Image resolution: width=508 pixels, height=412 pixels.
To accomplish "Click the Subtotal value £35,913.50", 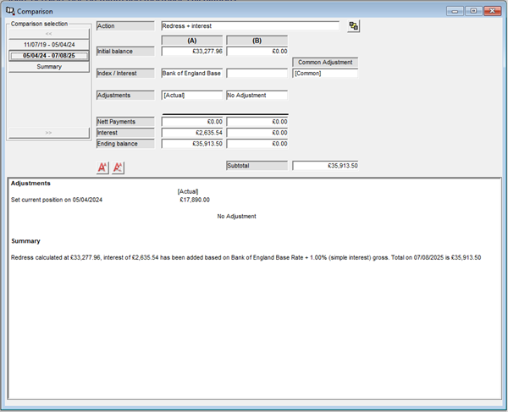I will pos(325,166).
